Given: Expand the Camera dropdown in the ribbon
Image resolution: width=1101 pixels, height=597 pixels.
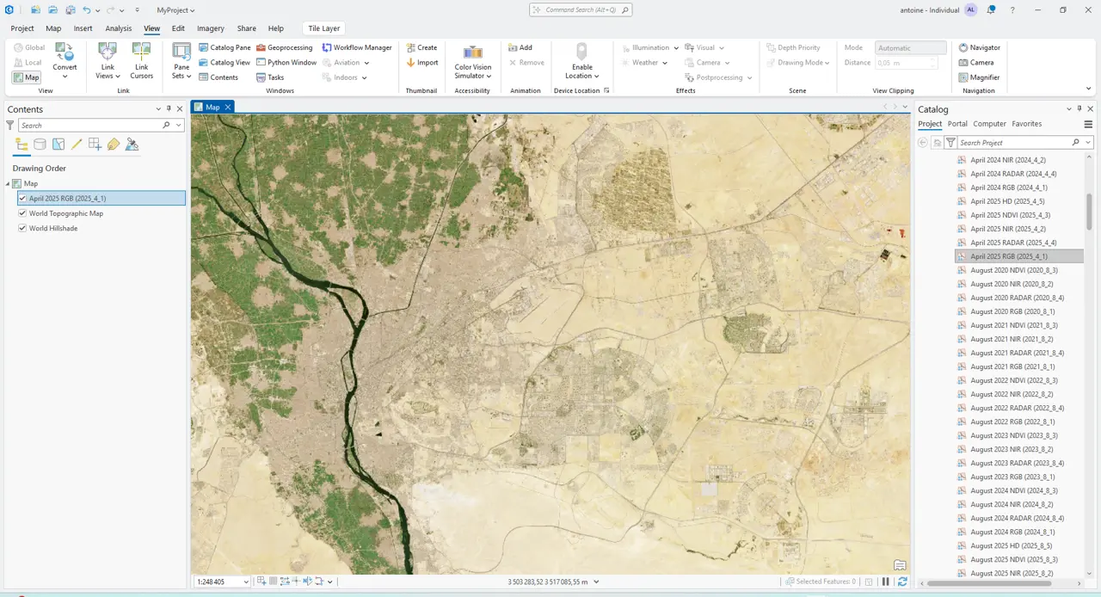Looking at the screenshot, I should [x=728, y=62].
